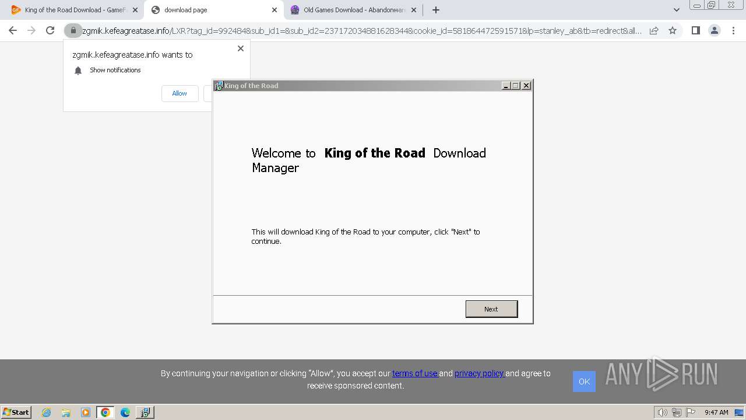Image resolution: width=746 pixels, height=420 pixels.
Task: Reload the page with the refresh icon
Action: pos(50,30)
